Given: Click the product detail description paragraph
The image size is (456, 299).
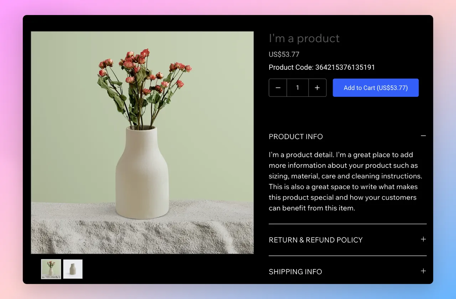Looking at the screenshot, I should coord(345,182).
